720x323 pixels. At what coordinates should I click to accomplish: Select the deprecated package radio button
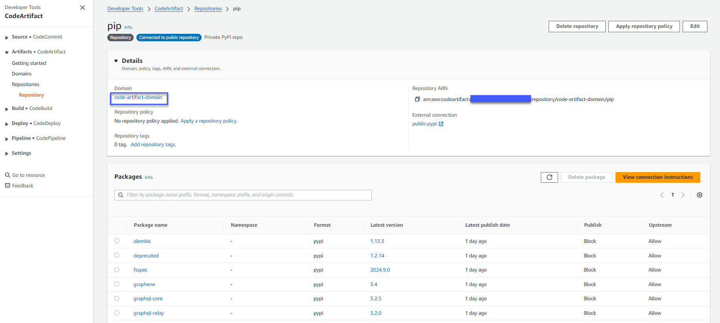tap(117, 255)
